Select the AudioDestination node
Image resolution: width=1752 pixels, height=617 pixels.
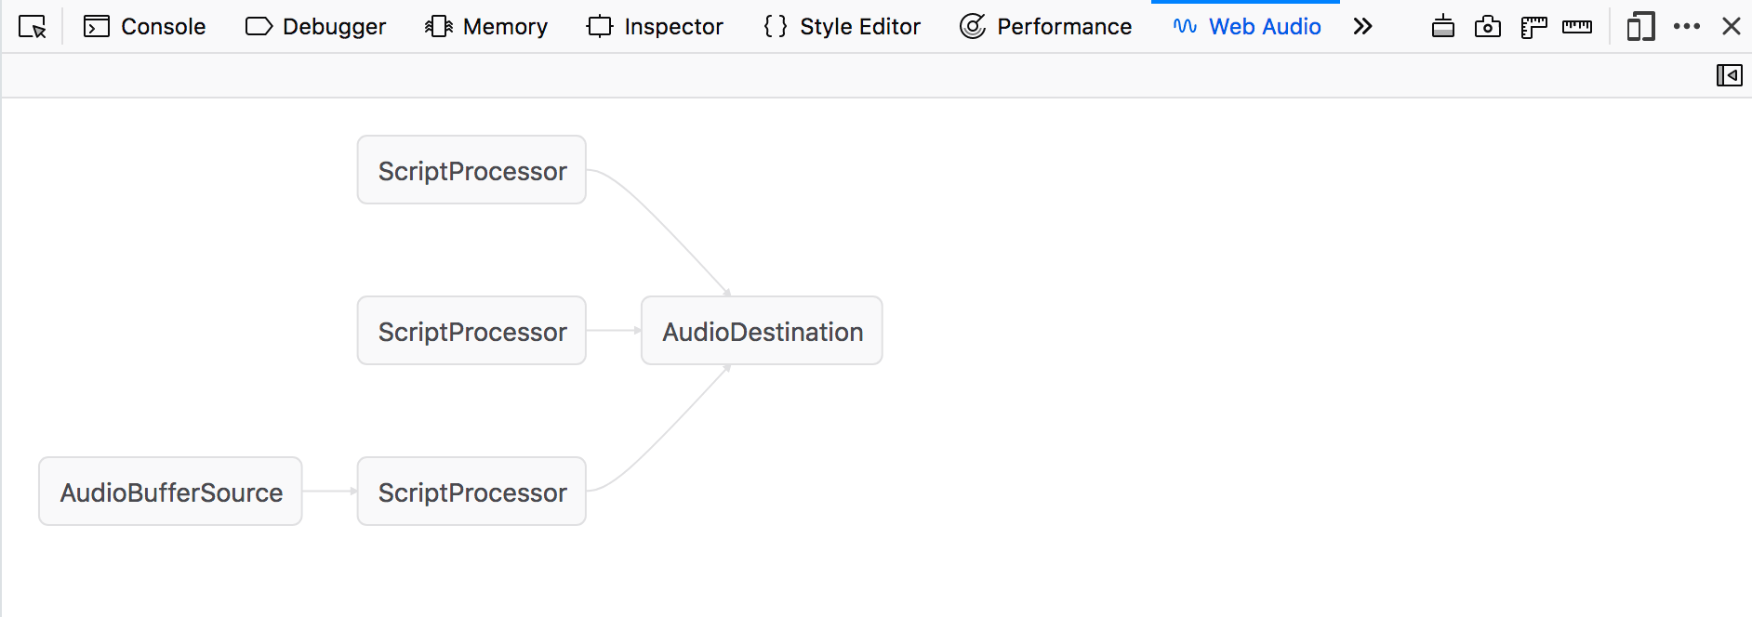coord(762,331)
